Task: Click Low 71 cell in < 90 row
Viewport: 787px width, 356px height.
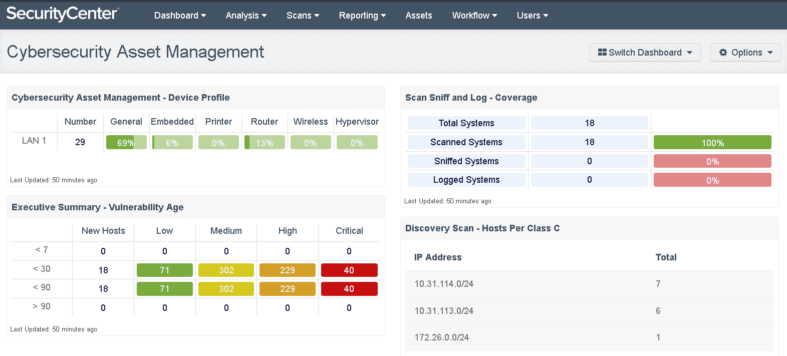Action: coord(165,289)
